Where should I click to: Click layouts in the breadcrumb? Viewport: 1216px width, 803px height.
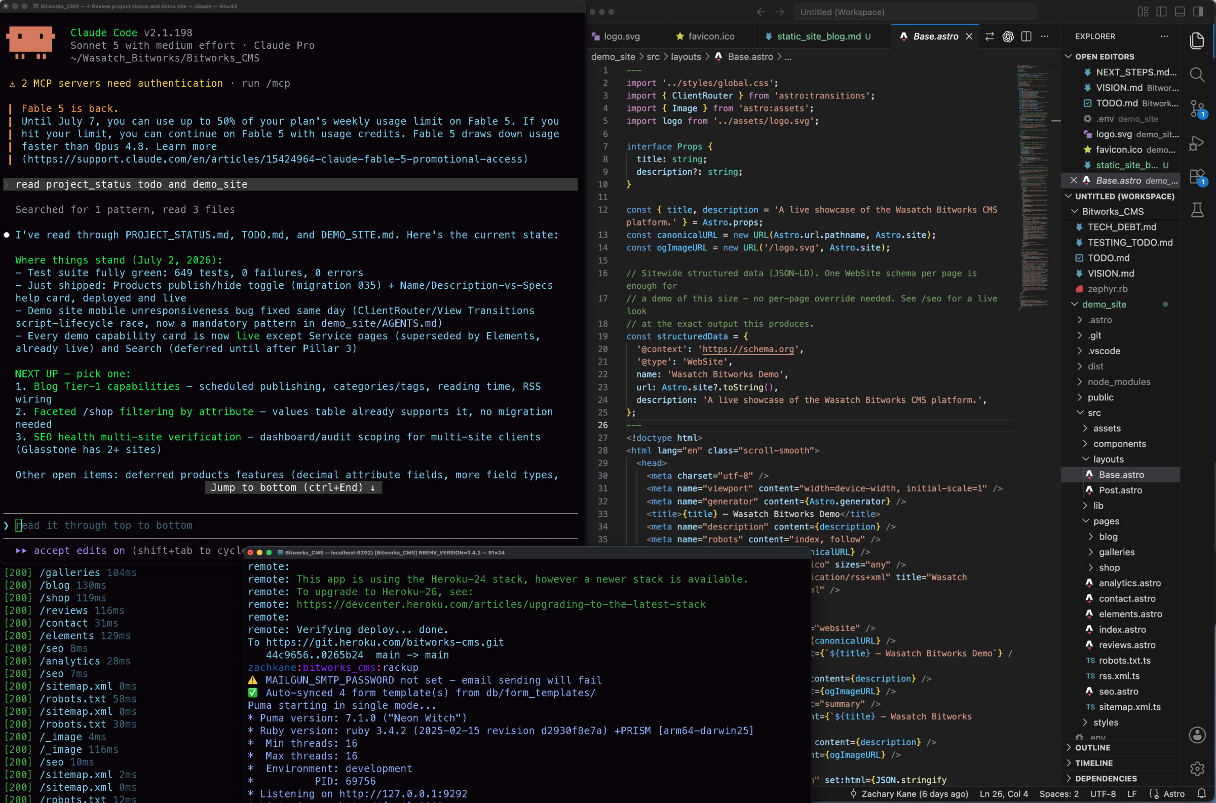686,57
